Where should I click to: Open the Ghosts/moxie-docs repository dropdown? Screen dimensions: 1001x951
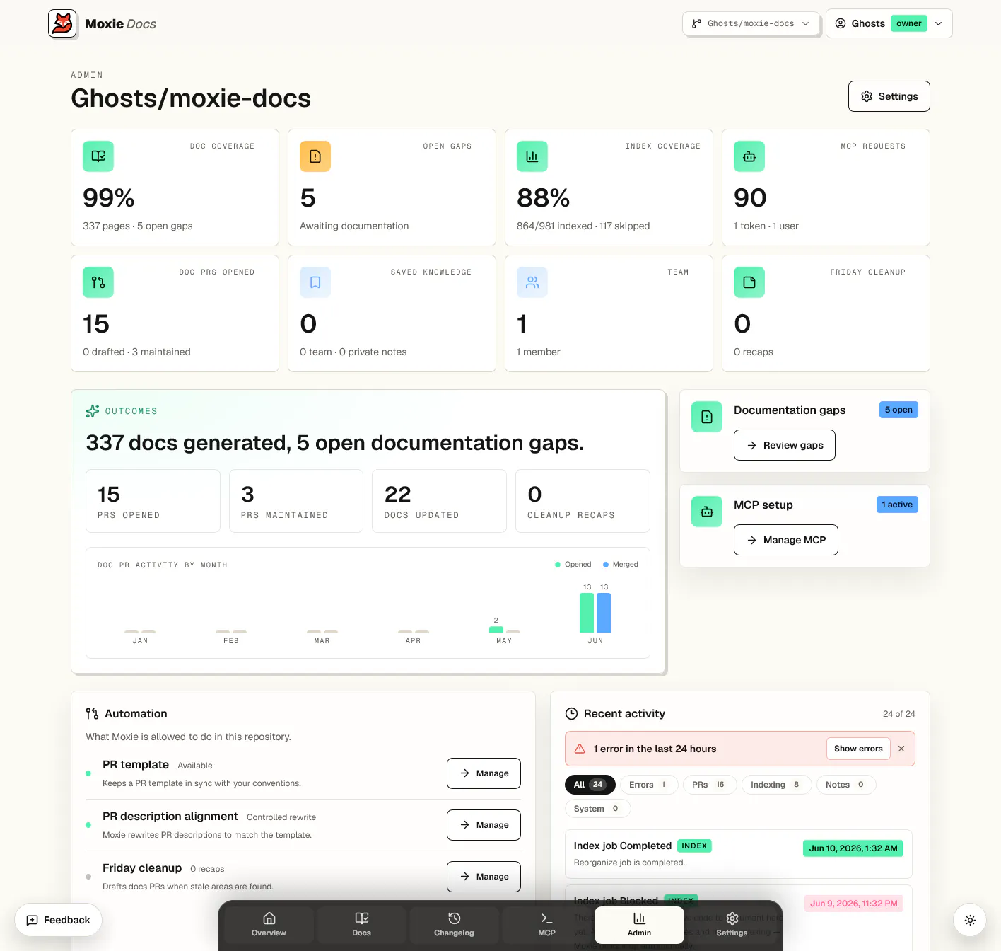(751, 23)
